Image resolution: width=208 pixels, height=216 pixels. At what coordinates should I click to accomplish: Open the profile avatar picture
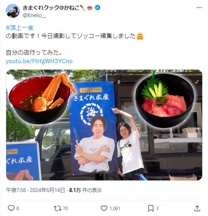(x=13, y=11)
